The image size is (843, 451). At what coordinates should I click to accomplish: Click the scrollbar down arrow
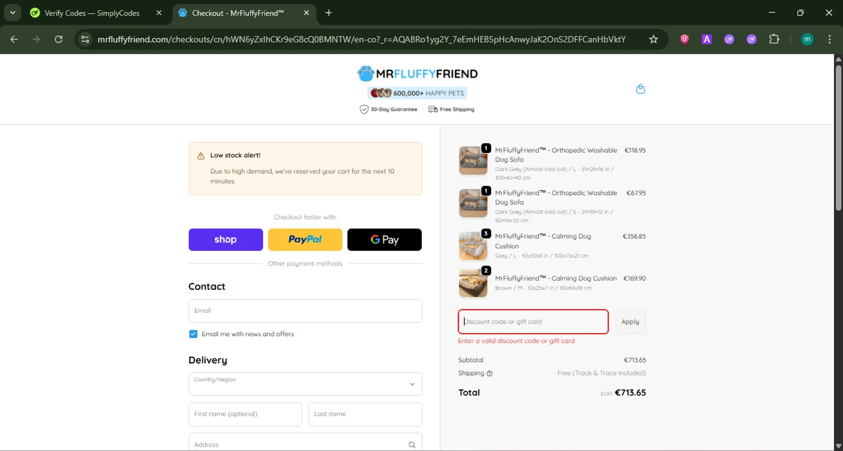click(x=839, y=447)
